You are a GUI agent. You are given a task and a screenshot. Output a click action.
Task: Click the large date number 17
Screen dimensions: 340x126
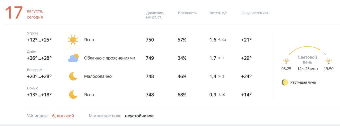point(14,13)
